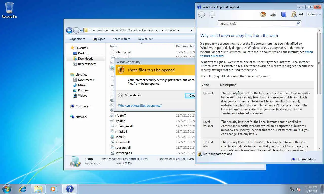
Task: Open the Recycle Bin desktop icon
Action: coord(9,10)
